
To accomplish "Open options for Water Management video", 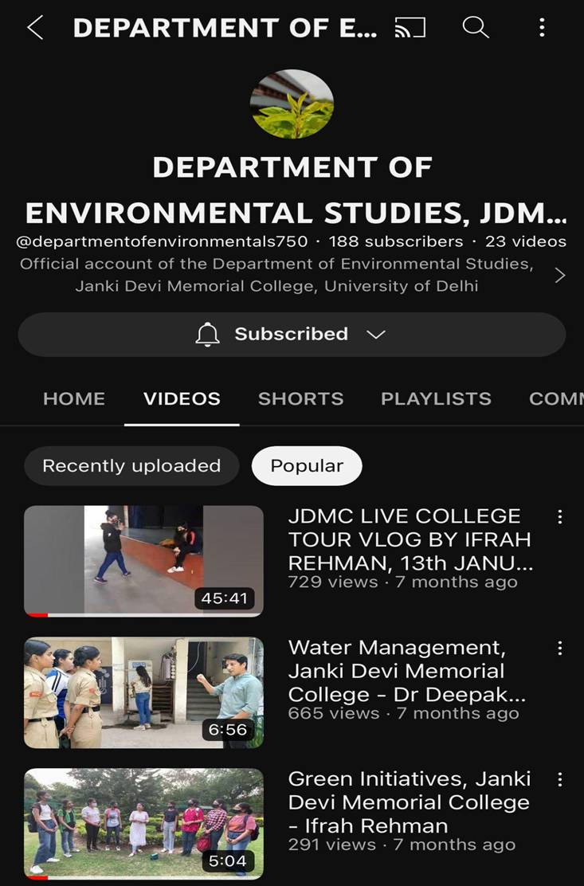I will tap(560, 649).
